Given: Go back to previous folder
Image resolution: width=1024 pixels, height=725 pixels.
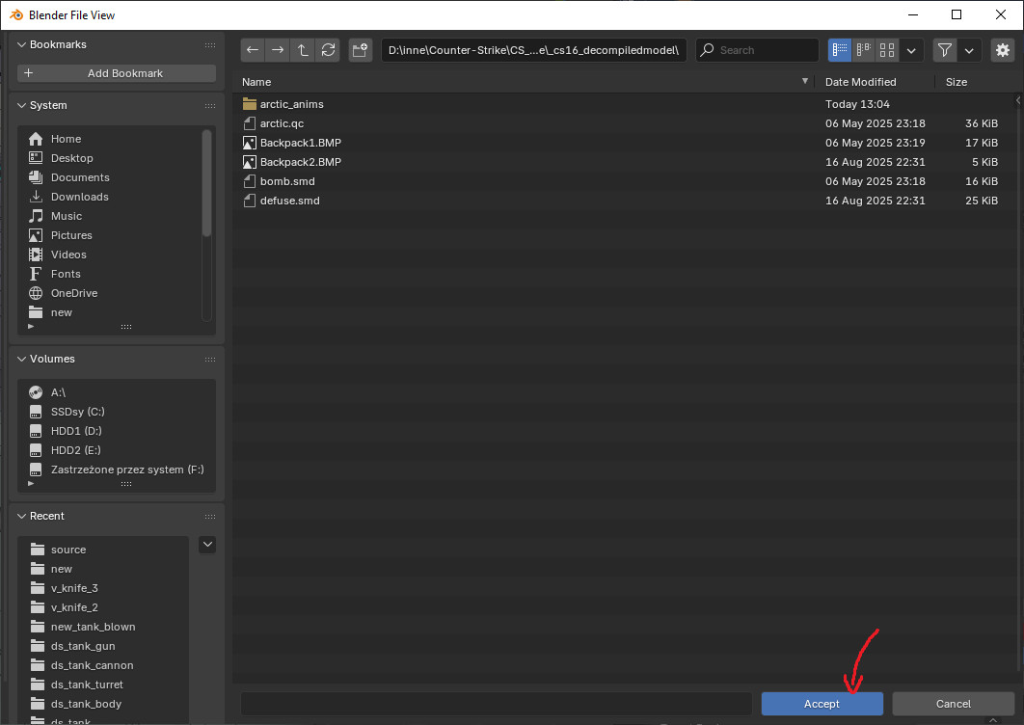Looking at the screenshot, I should pos(252,50).
